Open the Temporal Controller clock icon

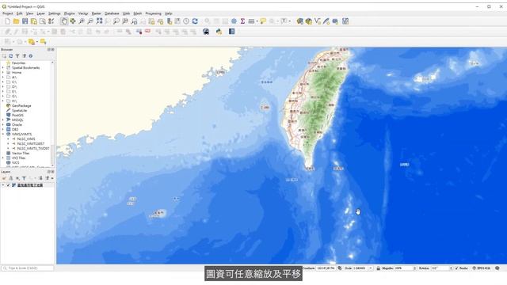tap(186, 21)
